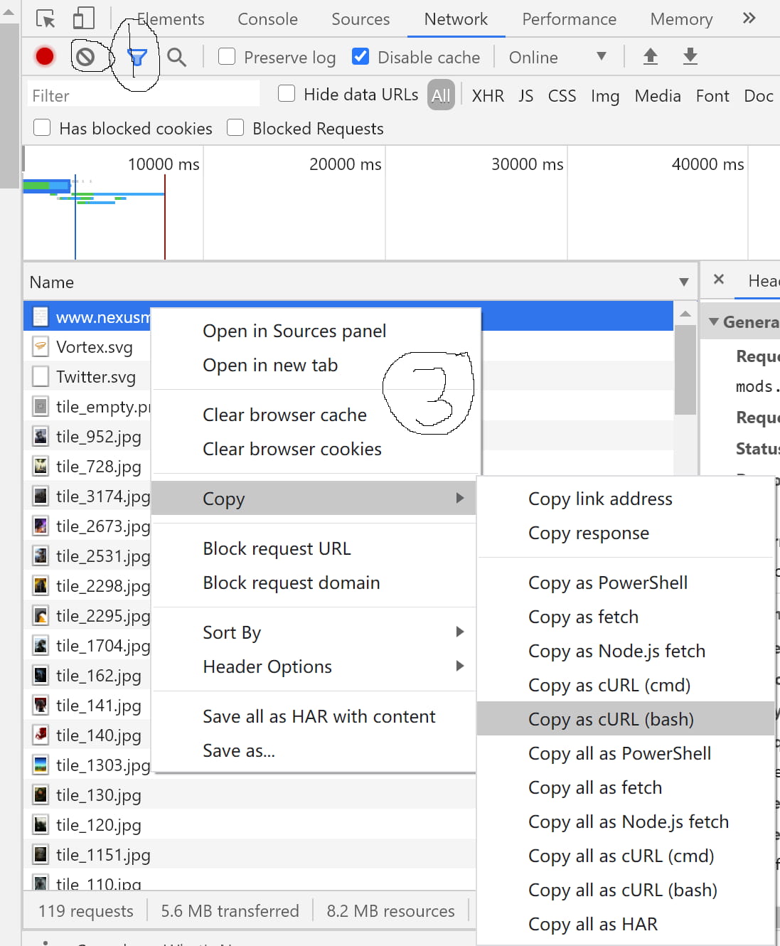Click Clear browser cache
Viewport: 780px width, 946px height.
coord(314,414)
